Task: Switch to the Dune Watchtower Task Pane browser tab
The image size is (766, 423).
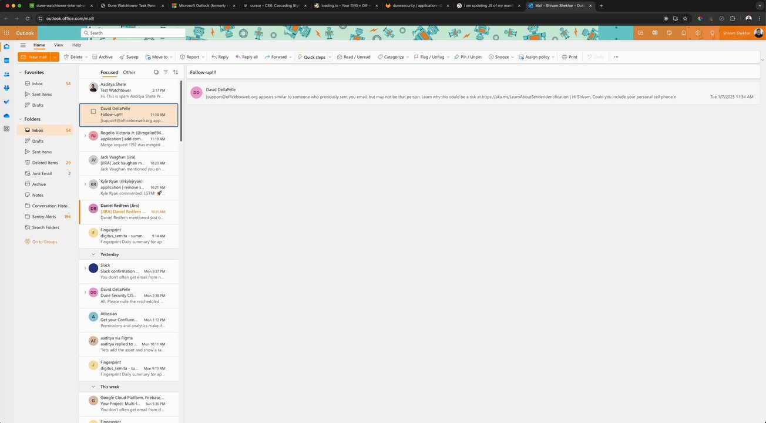Action: click(x=132, y=5)
